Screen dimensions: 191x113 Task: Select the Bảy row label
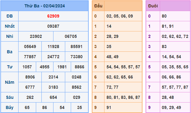coord(10,107)
